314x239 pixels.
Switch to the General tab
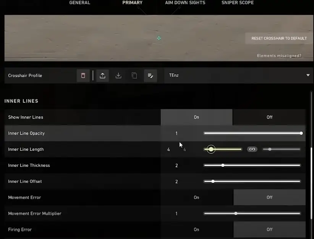[80, 3]
